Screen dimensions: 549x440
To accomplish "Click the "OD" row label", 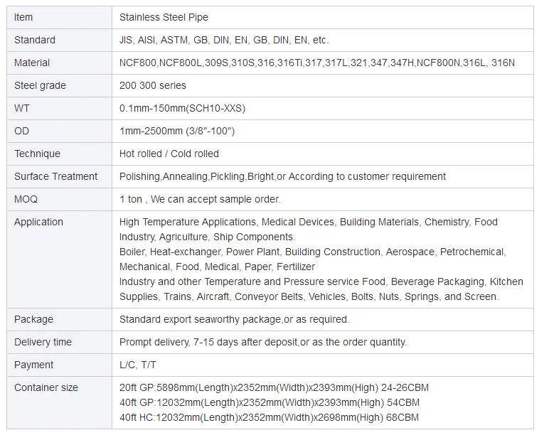I will point(22,131).
